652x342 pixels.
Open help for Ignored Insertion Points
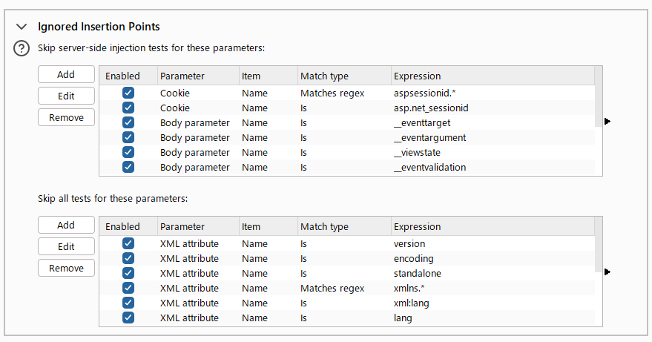(x=22, y=49)
